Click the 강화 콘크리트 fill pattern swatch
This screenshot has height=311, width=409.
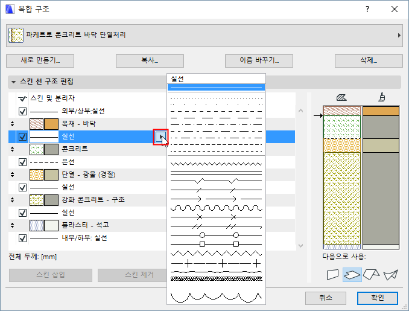[36, 200]
